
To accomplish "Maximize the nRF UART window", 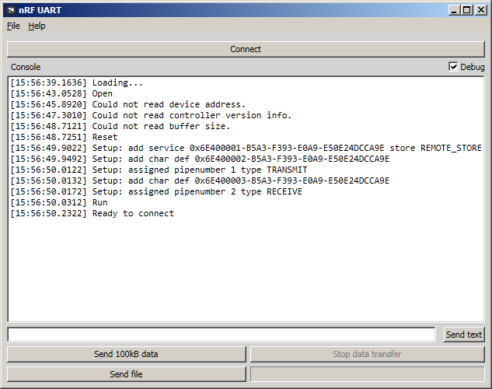I will pyautogui.click(x=467, y=10).
